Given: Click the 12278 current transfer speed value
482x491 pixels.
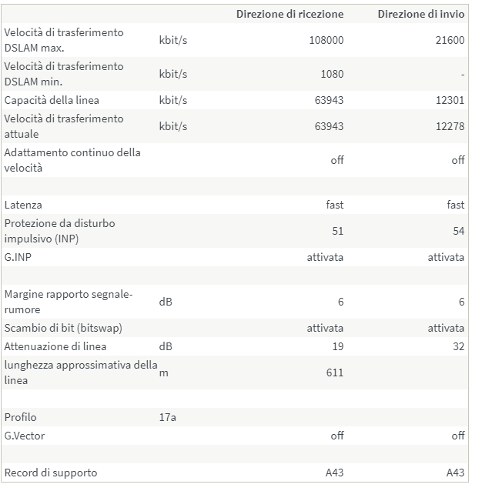Looking at the screenshot, I should pos(450,126).
